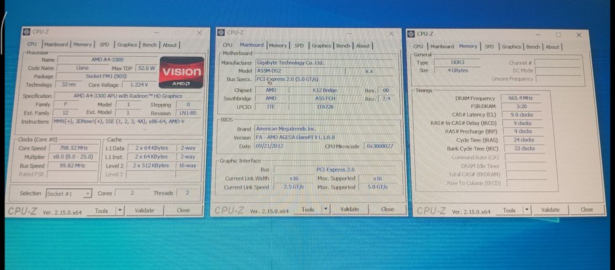
Task: Select Mainboard tab in right CPU-Z window
Action: (442, 46)
